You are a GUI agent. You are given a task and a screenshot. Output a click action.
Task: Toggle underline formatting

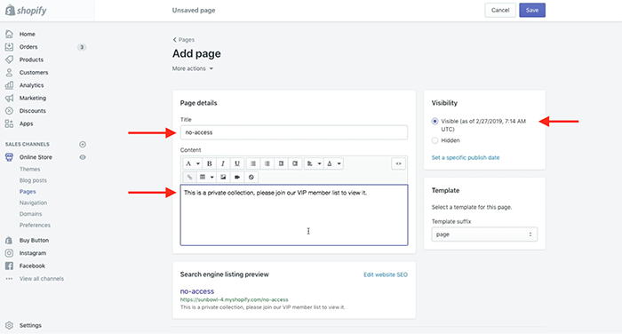click(x=237, y=163)
